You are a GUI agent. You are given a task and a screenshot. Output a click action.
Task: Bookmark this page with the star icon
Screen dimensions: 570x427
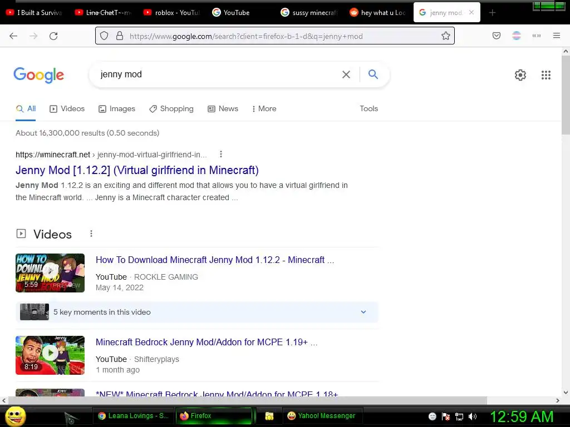[446, 36]
